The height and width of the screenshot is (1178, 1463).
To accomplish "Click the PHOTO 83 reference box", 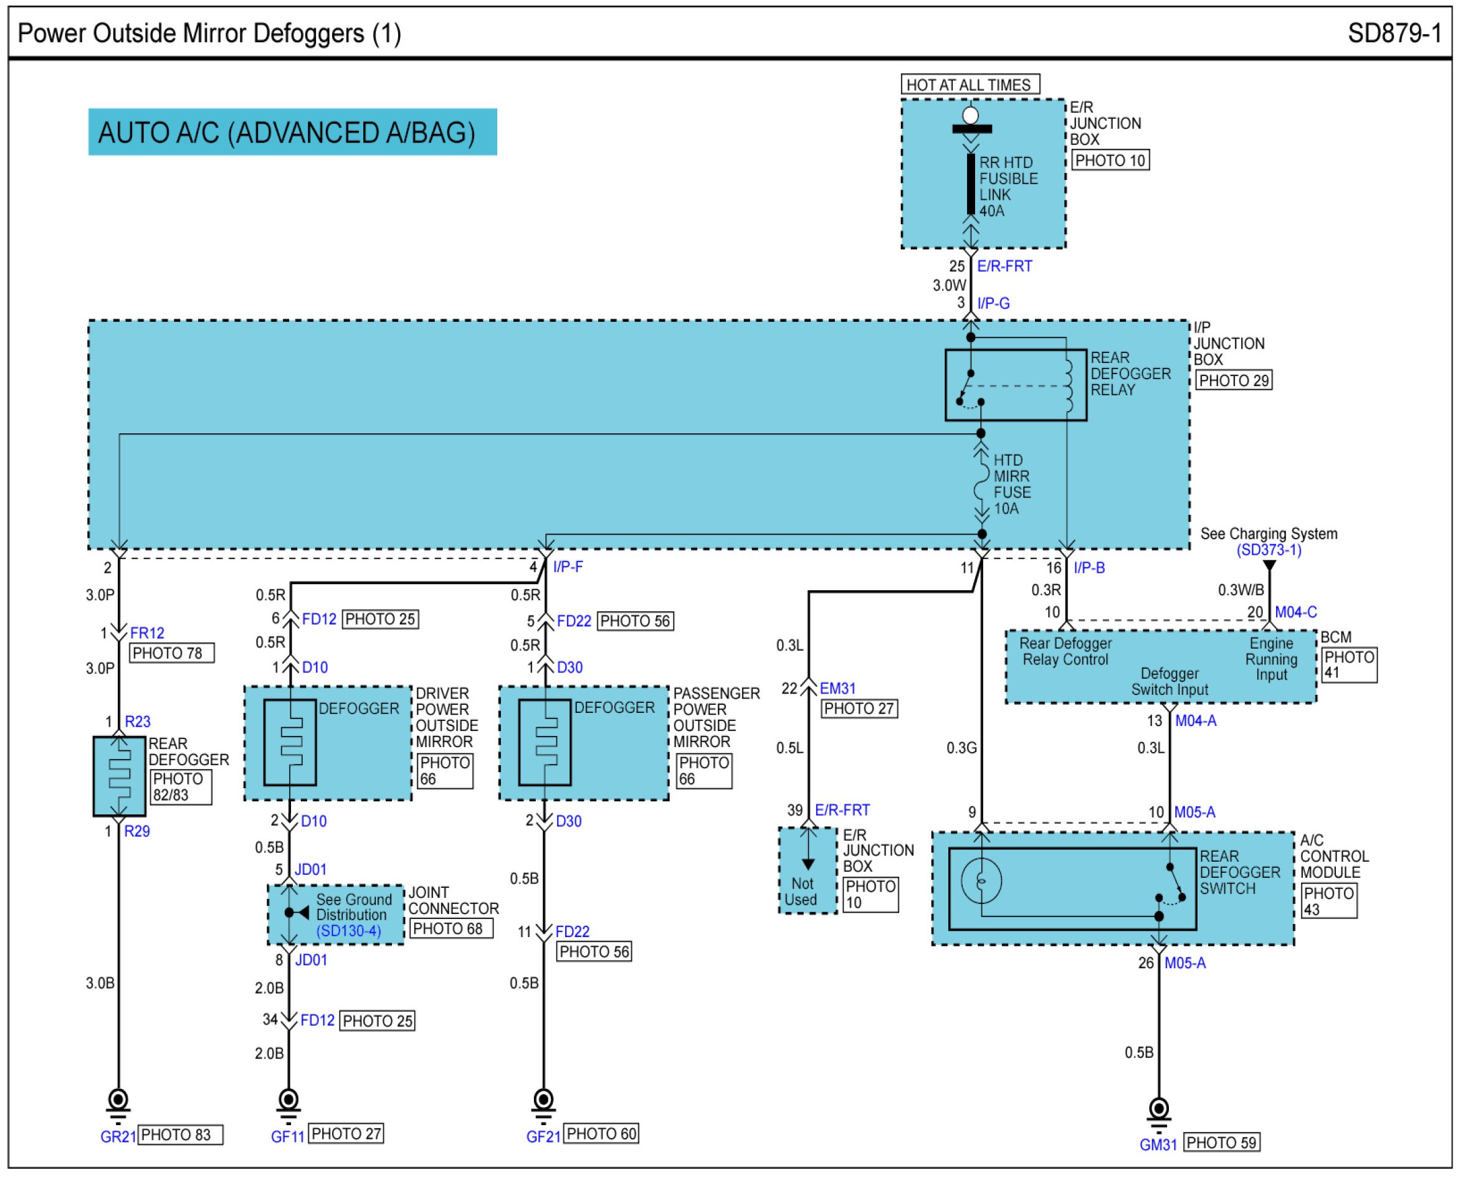I will pos(180,1134).
